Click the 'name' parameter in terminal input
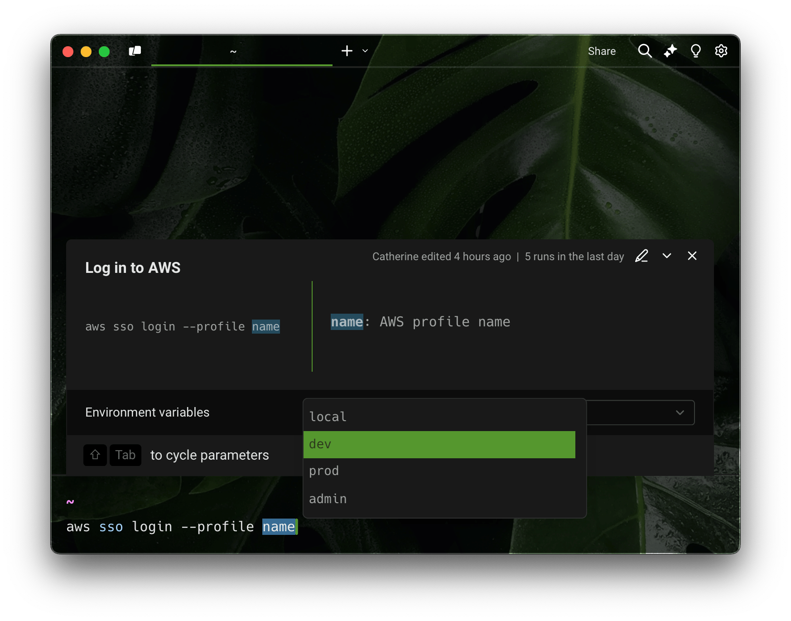The width and height of the screenshot is (791, 621). 279,527
